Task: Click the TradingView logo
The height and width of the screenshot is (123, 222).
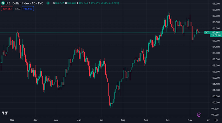Action: click(x=5, y=113)
